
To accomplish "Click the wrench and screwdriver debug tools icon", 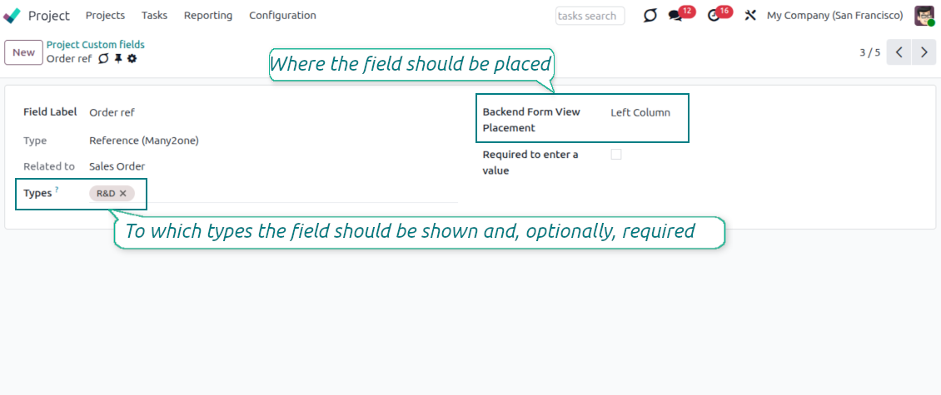I will tap(750, 16).
